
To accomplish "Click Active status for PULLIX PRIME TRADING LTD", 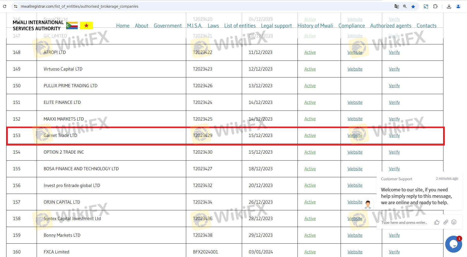I will click(310, 86).
